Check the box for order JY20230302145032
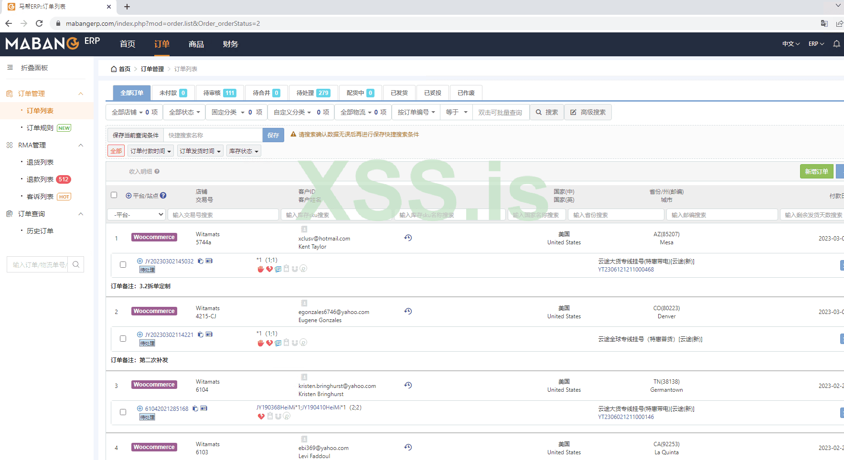Image resolution: width=844 pixels, height=460 pixels. pos(123,265)
